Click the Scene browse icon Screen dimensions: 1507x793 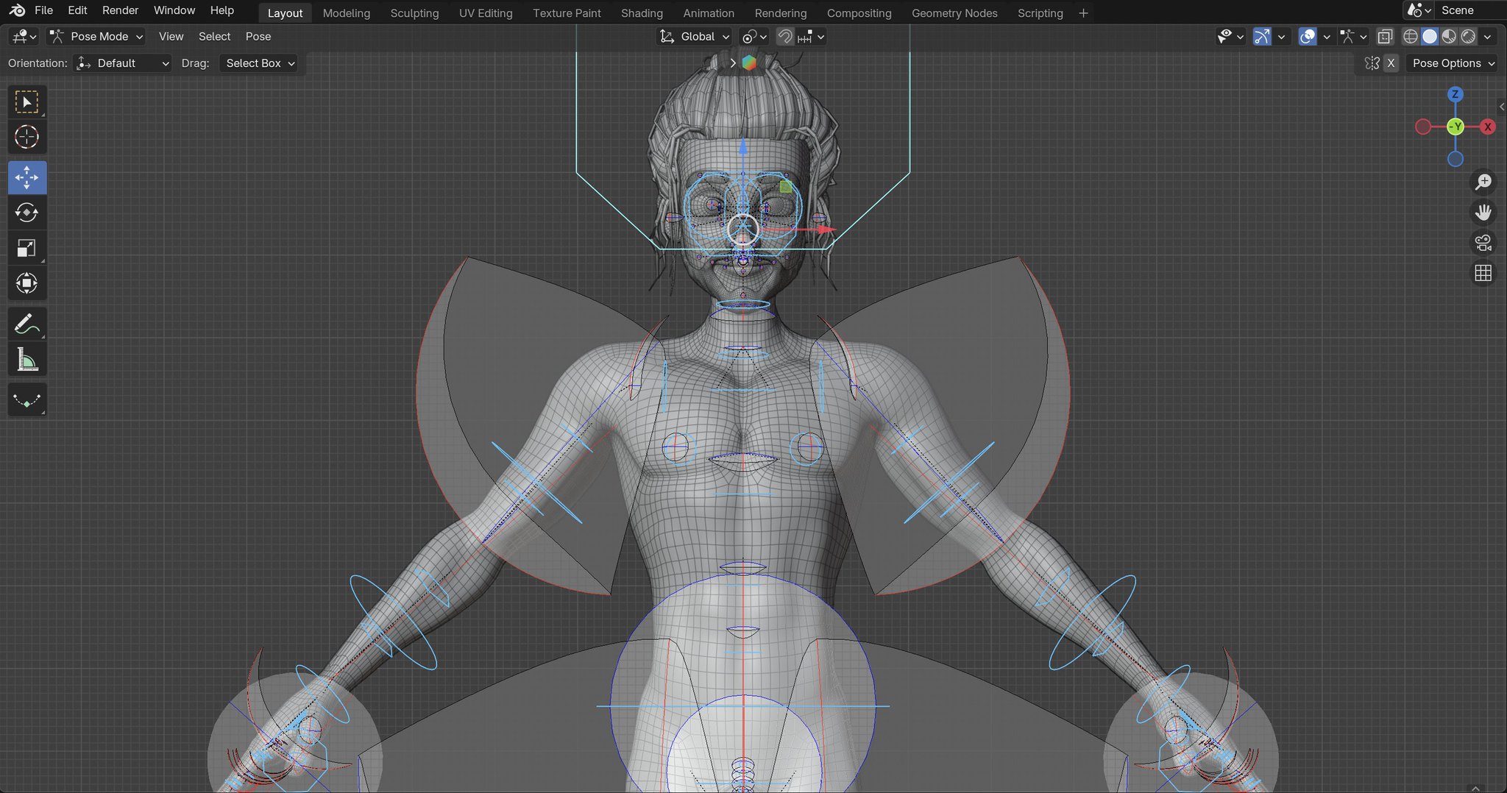coord(1418,10)
